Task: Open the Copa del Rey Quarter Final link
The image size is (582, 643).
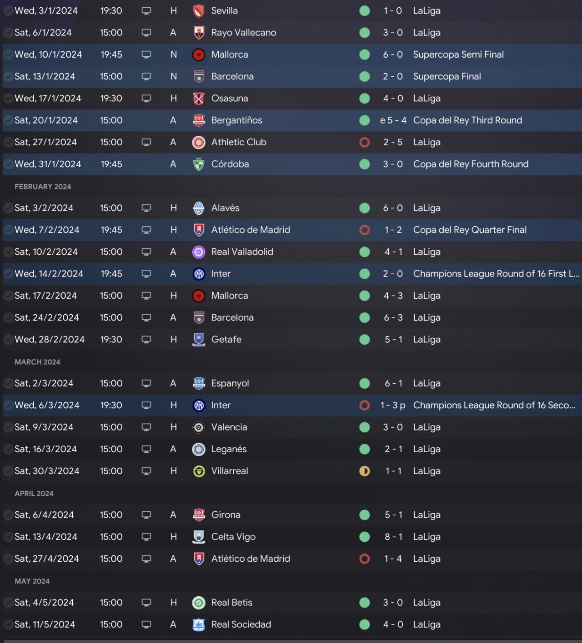Action: [x=470, y=230]
